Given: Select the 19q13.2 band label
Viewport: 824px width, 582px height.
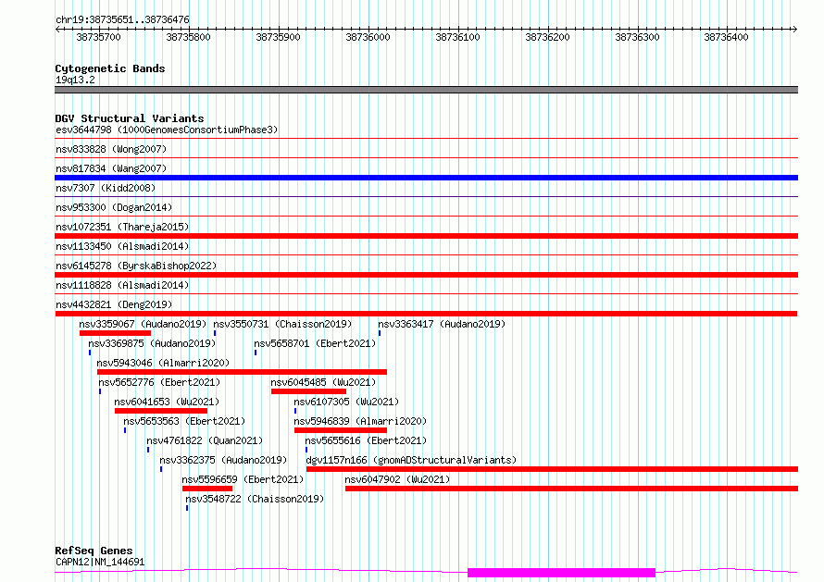Looking at the screenshot, I should click(x=75, y=80).
